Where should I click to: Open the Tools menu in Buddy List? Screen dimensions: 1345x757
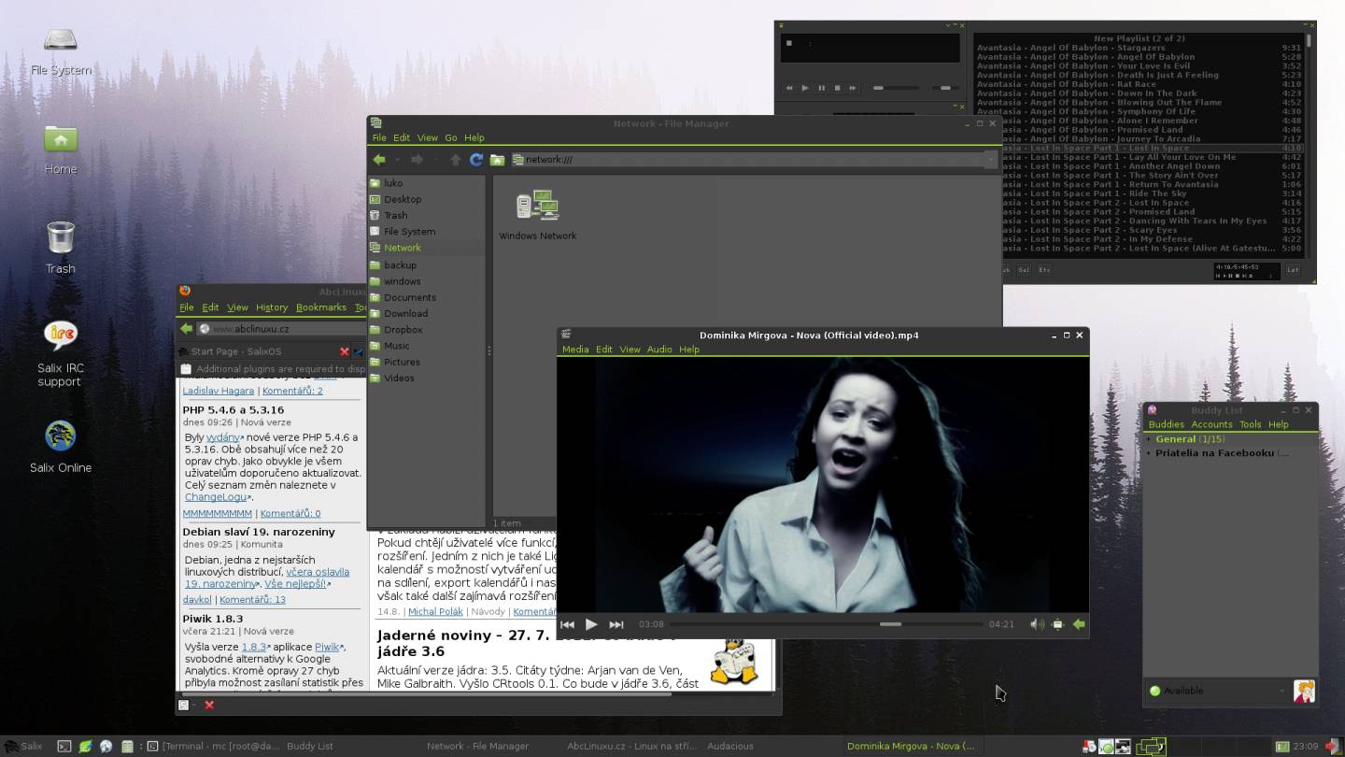coord(1250,424)
